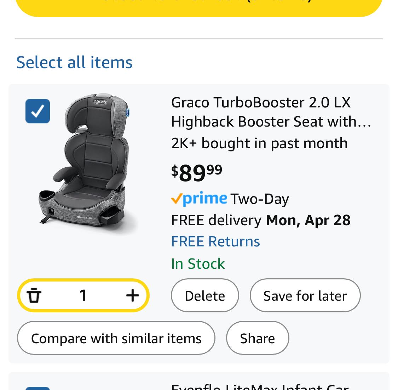The height and width of the screenshot is (390, 398).
Task: Click Compare with similar items
Action: click(x=116, y=338)
